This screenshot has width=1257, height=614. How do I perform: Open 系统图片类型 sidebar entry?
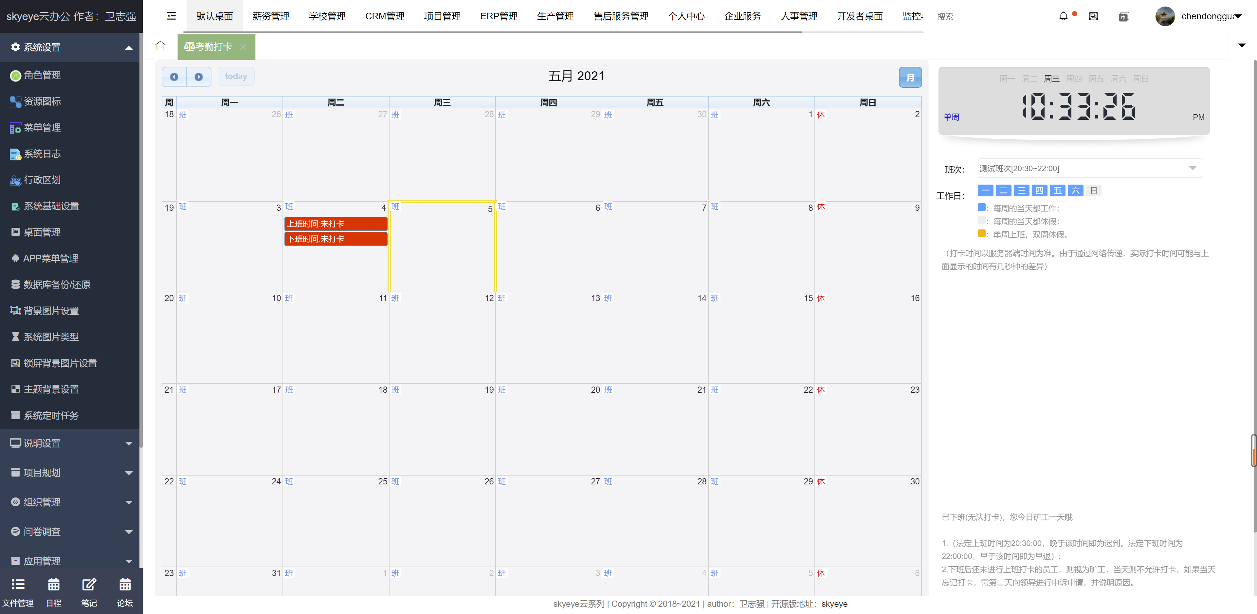pyautogui.click(x=70, y=337)
